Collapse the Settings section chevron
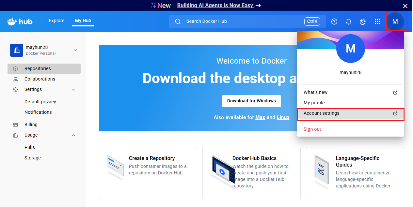 tap(73, 90)
